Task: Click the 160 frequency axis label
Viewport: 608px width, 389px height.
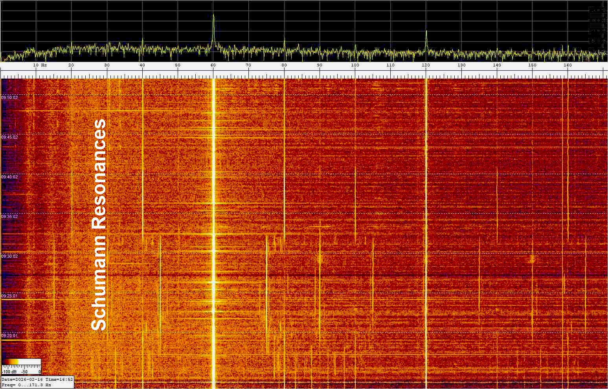Action: [x=568, y=65]
